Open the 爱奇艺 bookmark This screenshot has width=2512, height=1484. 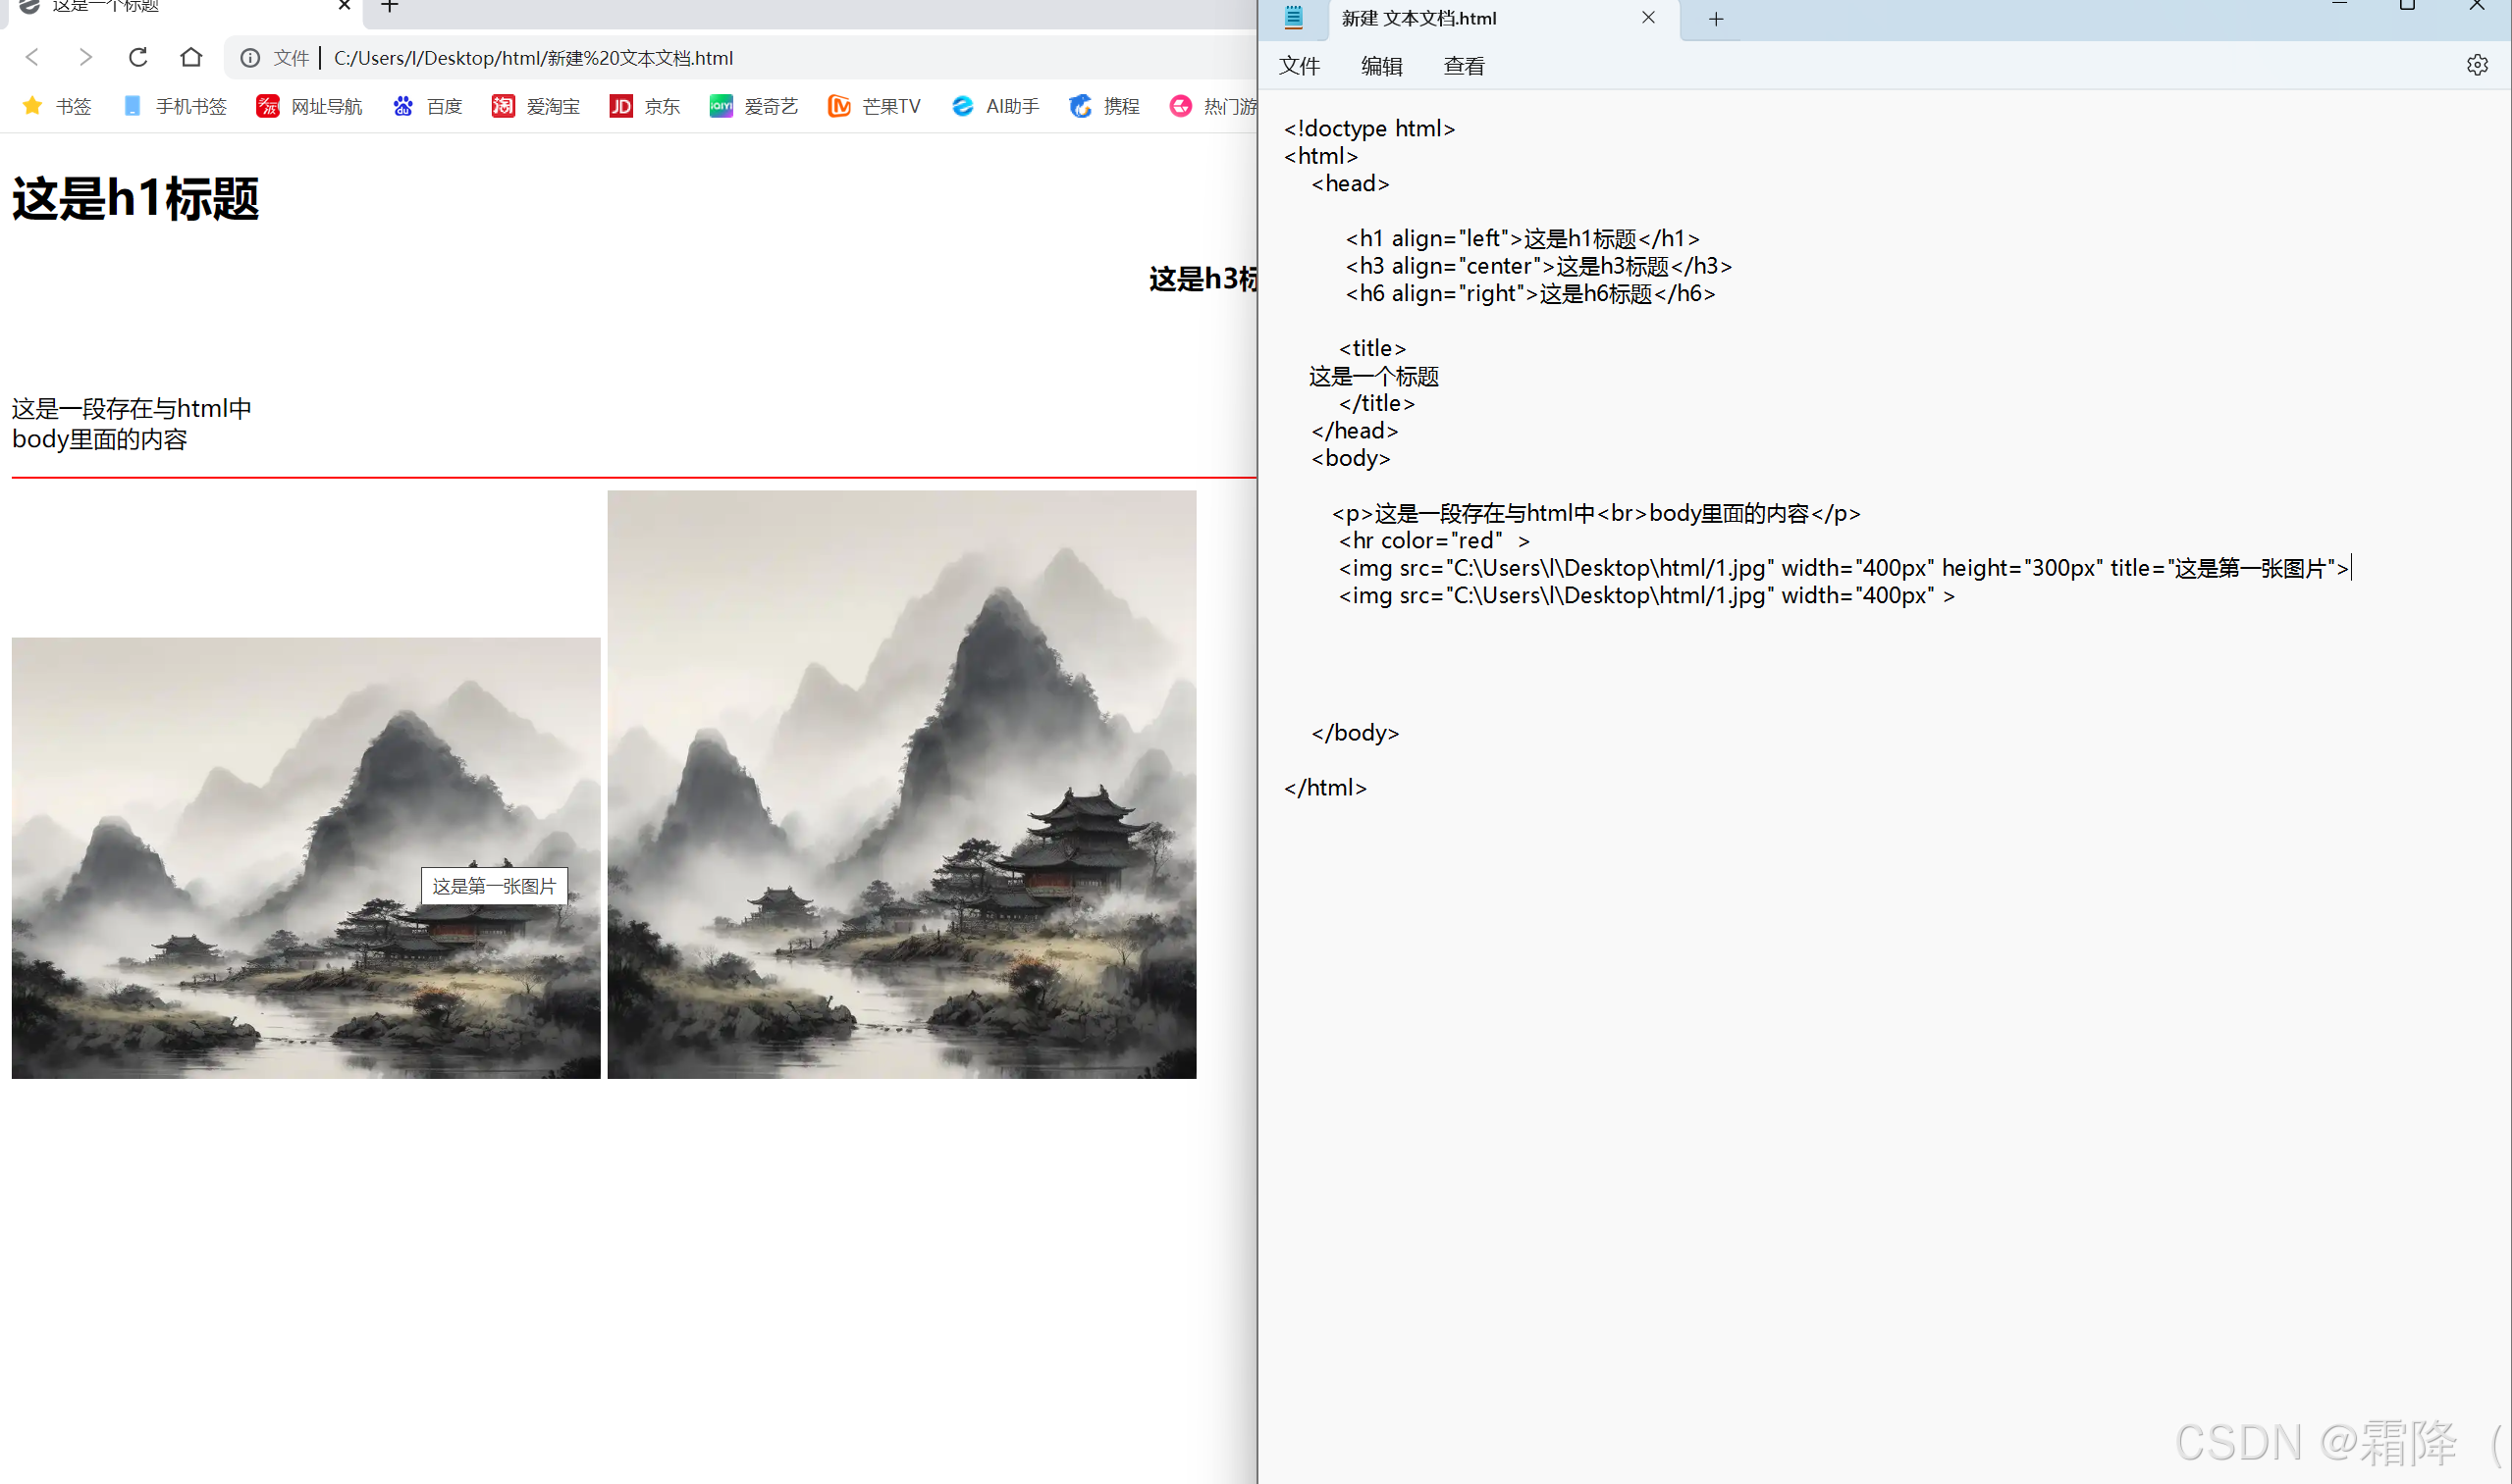click(754, 106)
